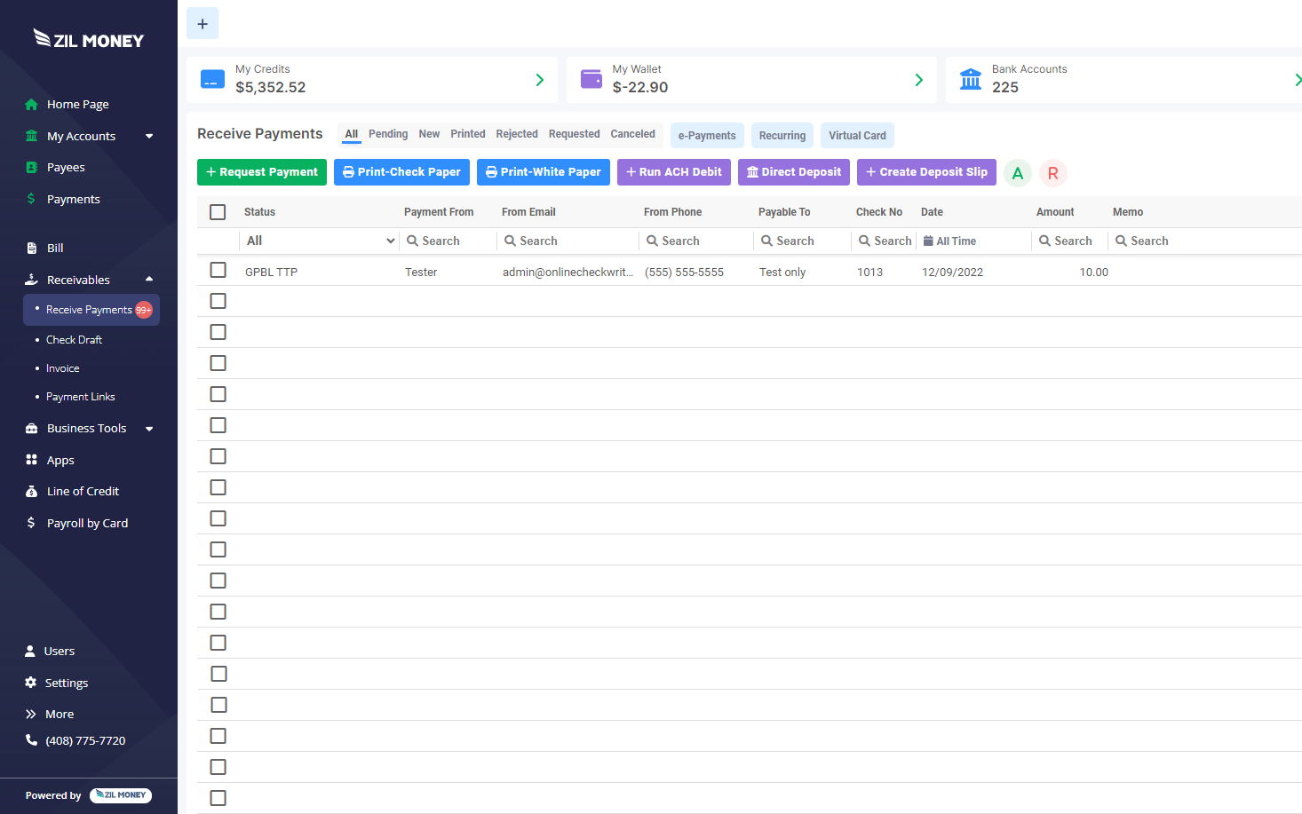Check the box for GPBL TTP row
The width and height of the screenshot is (1302, 814).
pos(218,270)
